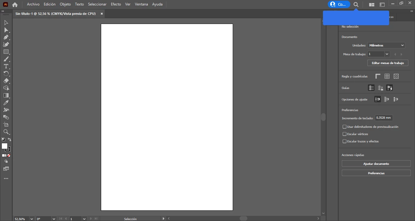Enable Escalar vértices checkbox
This screenshot has height=221, width=415.
coord(345,134)
